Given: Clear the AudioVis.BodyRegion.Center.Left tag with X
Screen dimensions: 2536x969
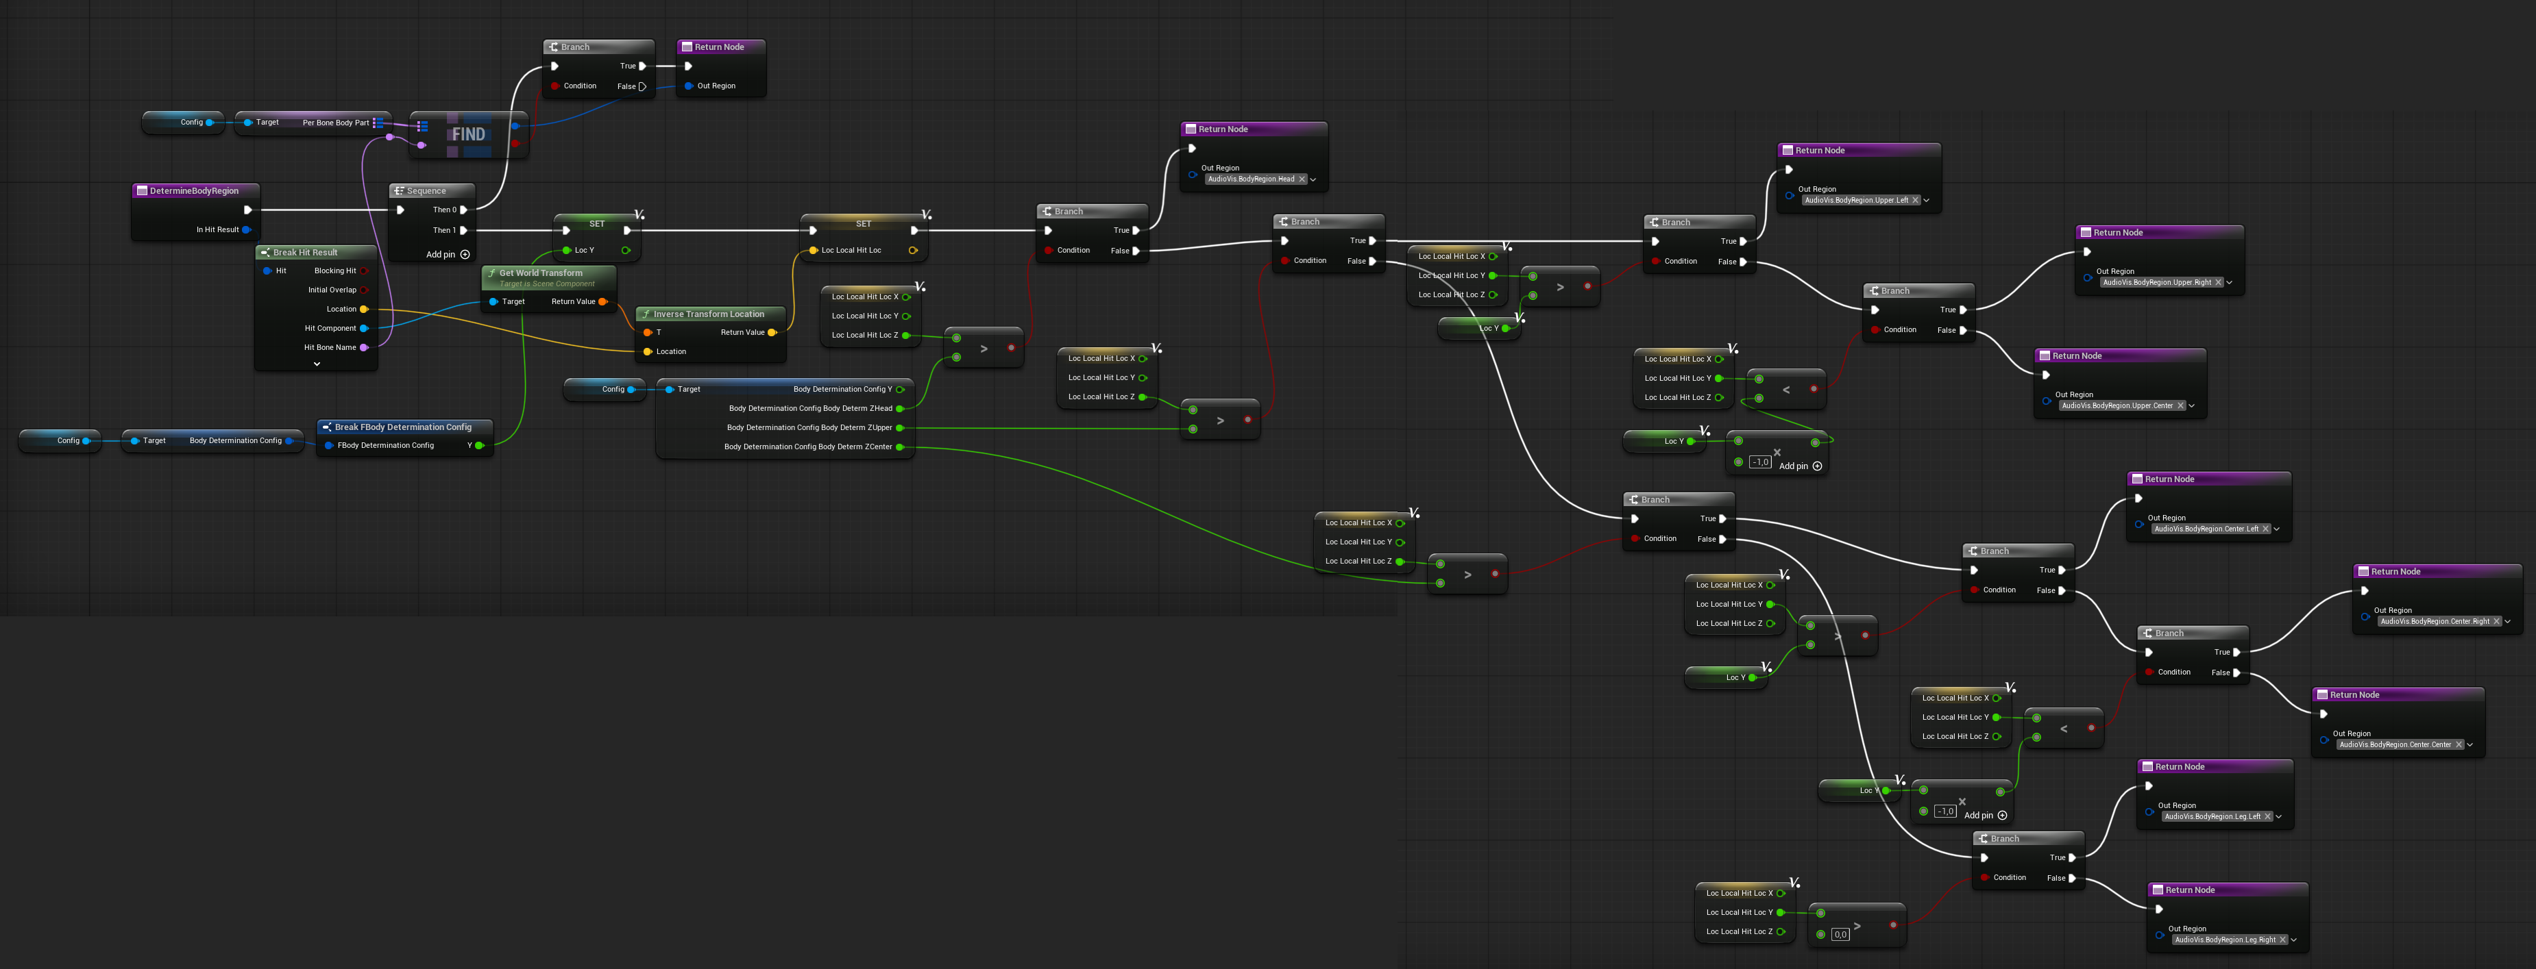Looking at the screenshot, I should tap(2265, 529).
